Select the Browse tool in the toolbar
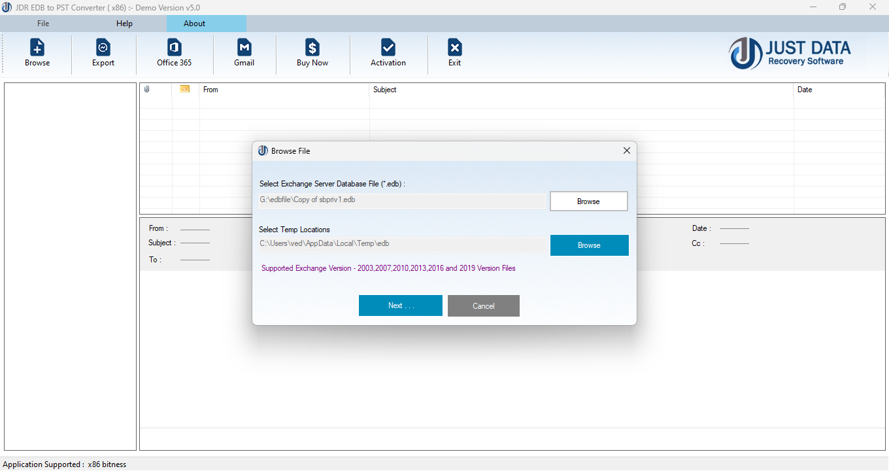 point(37,52)
